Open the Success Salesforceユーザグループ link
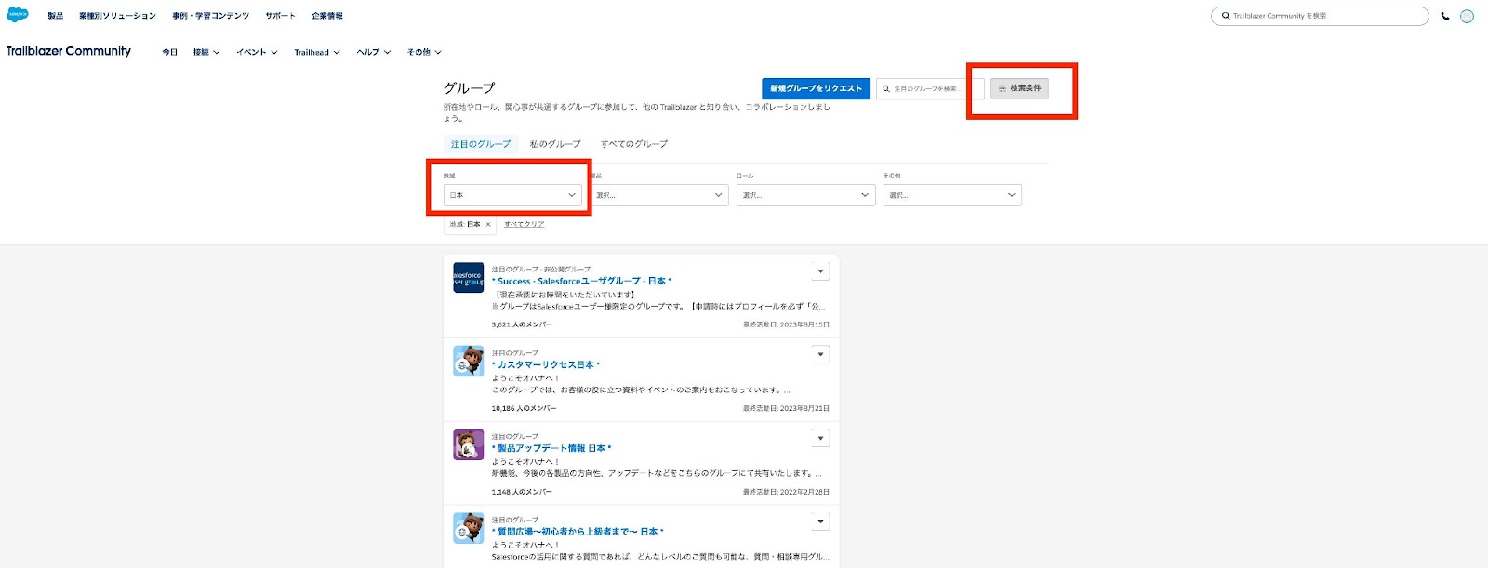The image size is (1488, 568). (581, 281)
